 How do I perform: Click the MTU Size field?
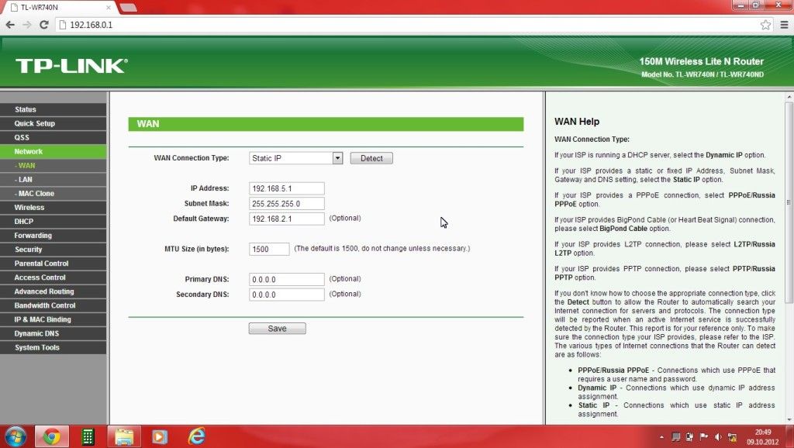[269, 249]
